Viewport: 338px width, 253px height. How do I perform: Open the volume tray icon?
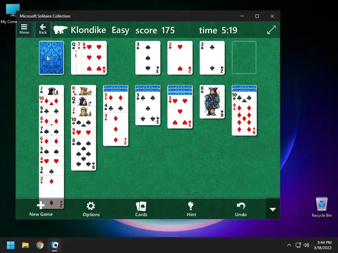(306, 245)
